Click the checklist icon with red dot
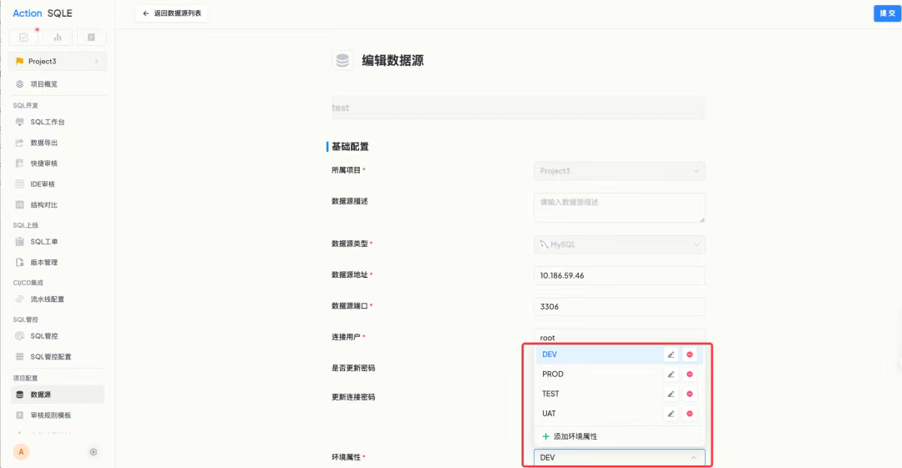The image size is (902, 468). click(x=23, y=38)
